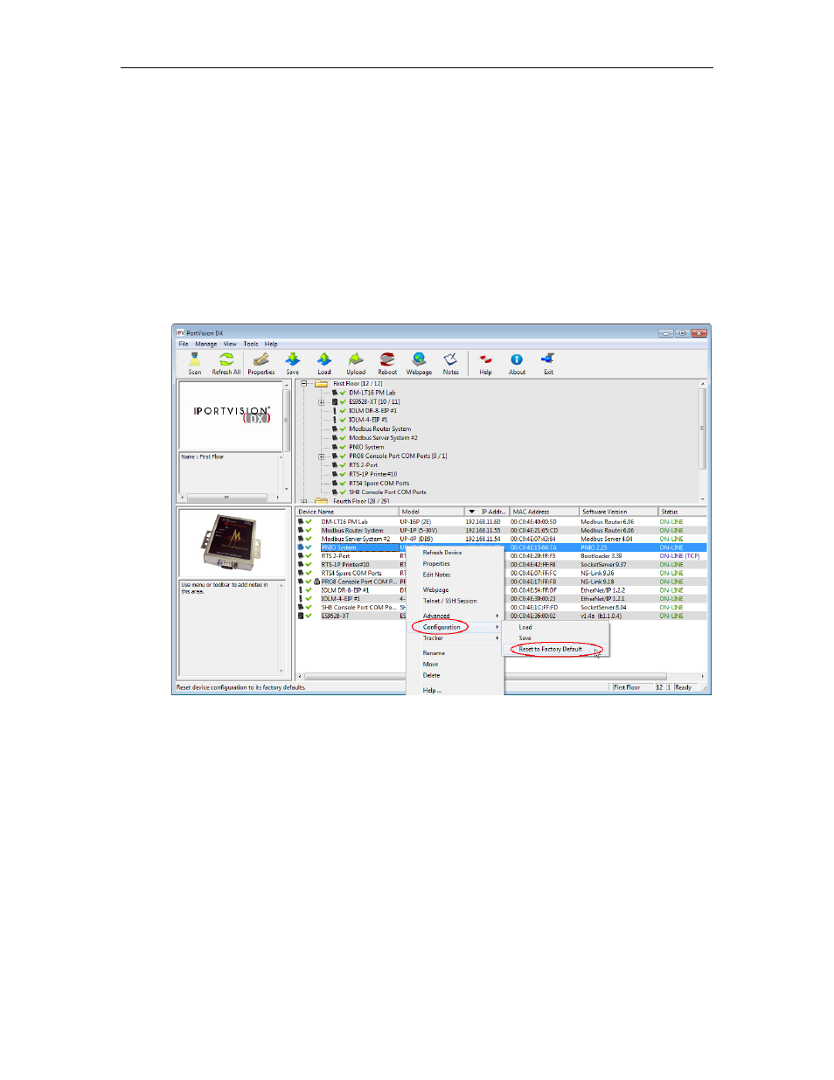Expand the ES9528-XT tree node

[x=321, y=402]
